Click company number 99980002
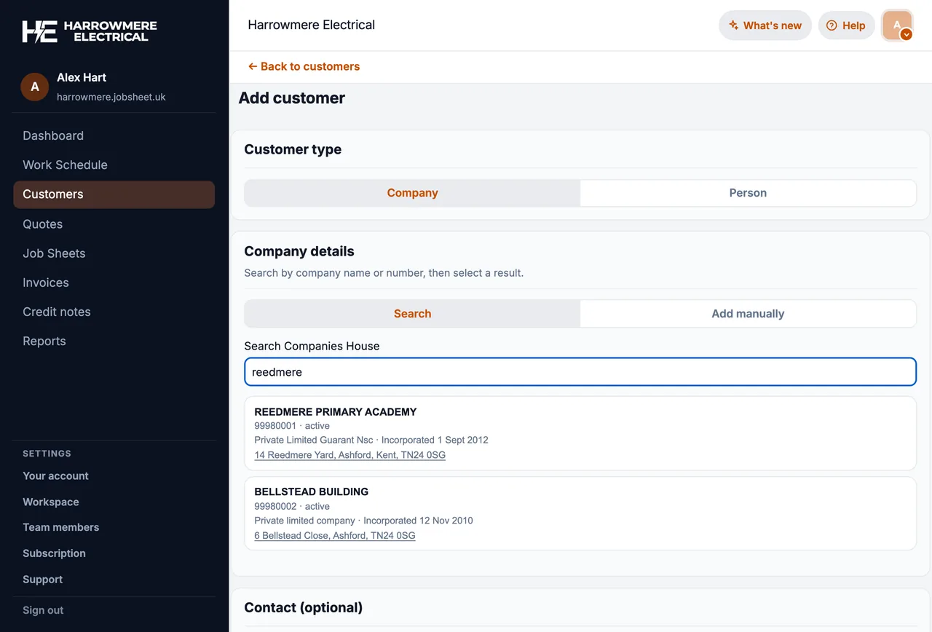Screen dimensions: 932x632 pos(275,506)
